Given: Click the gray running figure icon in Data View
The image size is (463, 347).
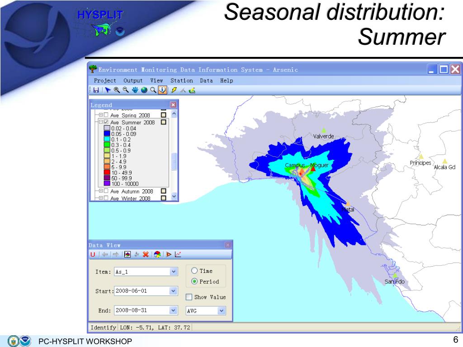Looking at the screenshot, I should pos(137,254).
